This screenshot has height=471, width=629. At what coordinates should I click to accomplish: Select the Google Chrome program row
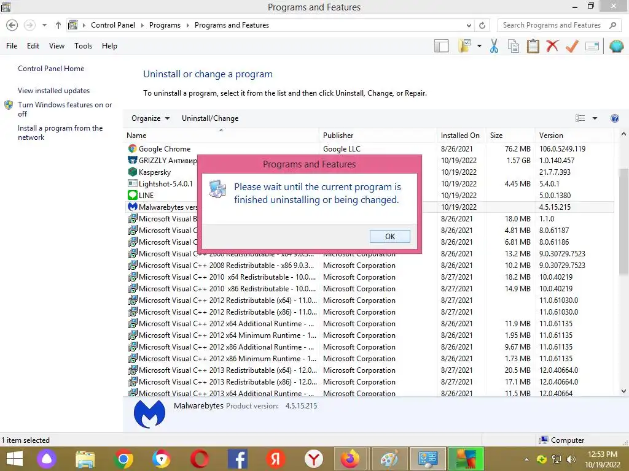(x=370, y=148)
